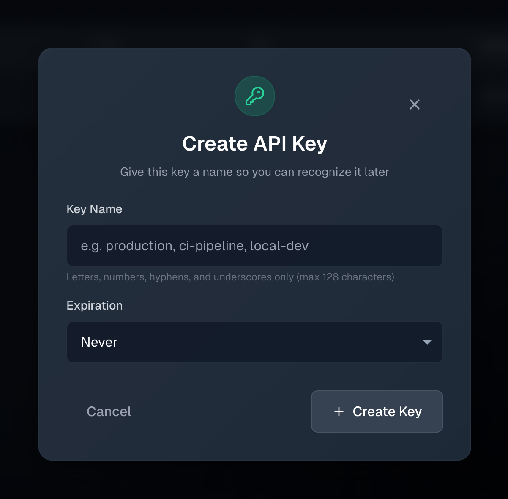Click the plus icon inside Create Key button

[x=339, y=411]
